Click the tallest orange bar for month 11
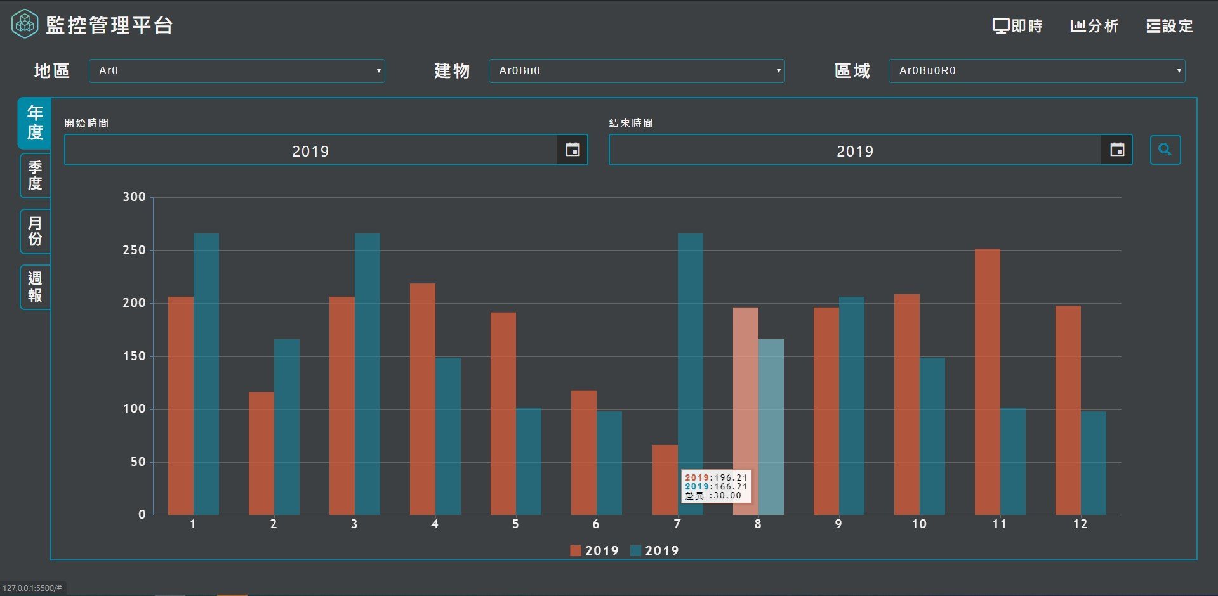 [987, 380]
